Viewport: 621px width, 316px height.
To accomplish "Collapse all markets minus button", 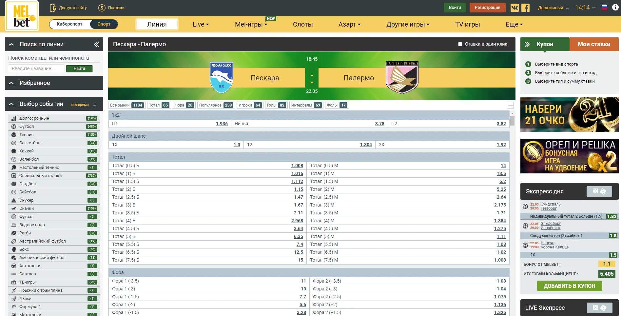I will click(x=510, y=105).
